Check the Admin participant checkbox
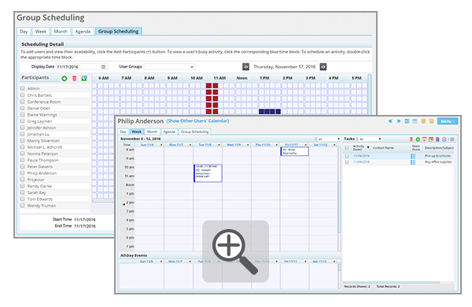The image size is (472, 307). [23, 88]
